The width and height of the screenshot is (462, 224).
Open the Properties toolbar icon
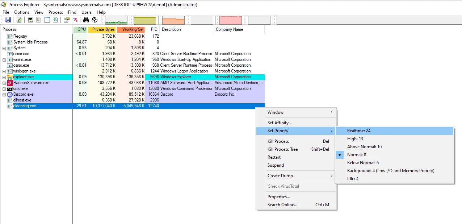[67, 20]
